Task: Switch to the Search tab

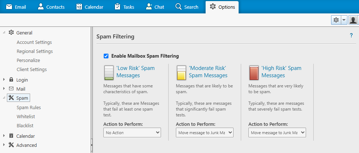Action: (187, 7)
